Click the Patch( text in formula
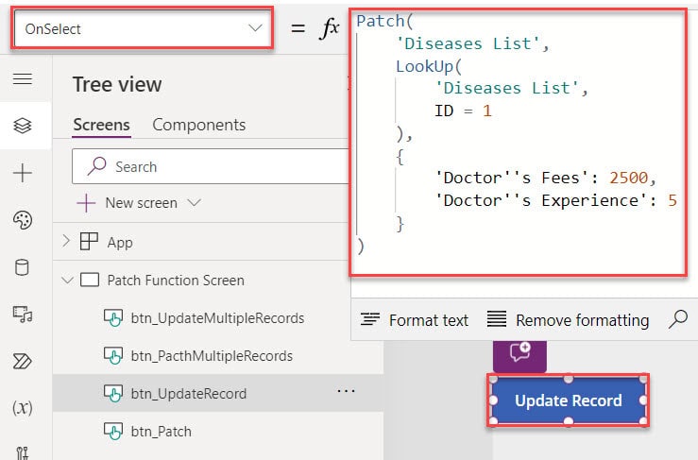The image size is (698, 460). (x=385, y=21)
